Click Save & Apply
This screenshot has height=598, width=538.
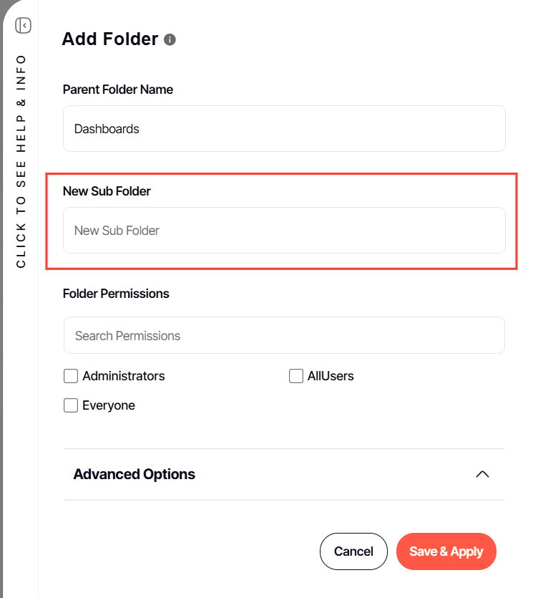pos(446,551)
